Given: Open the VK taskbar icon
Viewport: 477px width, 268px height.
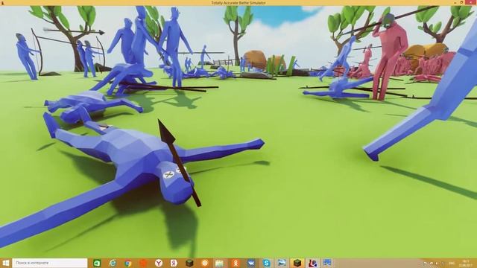Looking at the screenshot, I should coord(251,263).
